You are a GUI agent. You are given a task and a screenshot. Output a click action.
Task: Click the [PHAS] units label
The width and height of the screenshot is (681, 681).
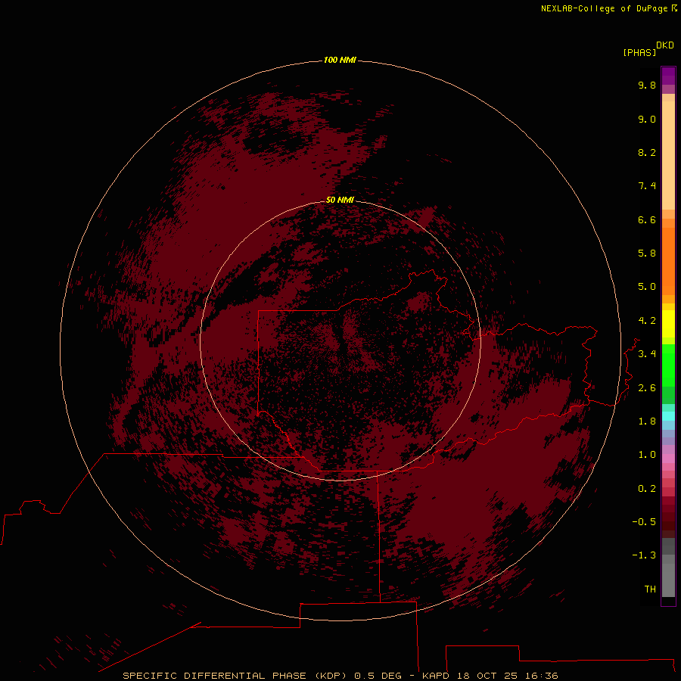tap(639, 53)
